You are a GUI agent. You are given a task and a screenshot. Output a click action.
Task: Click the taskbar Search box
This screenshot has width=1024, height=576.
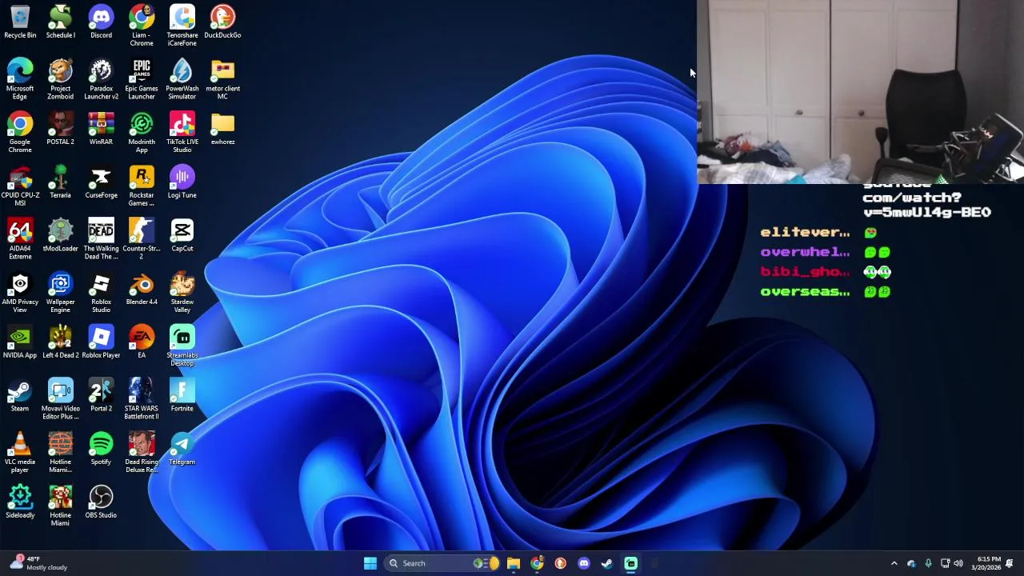440,563
